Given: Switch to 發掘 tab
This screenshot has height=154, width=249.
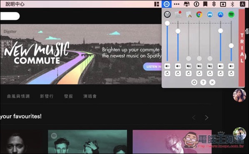Looking at the screenshot, I should click(x=68, y=96).
